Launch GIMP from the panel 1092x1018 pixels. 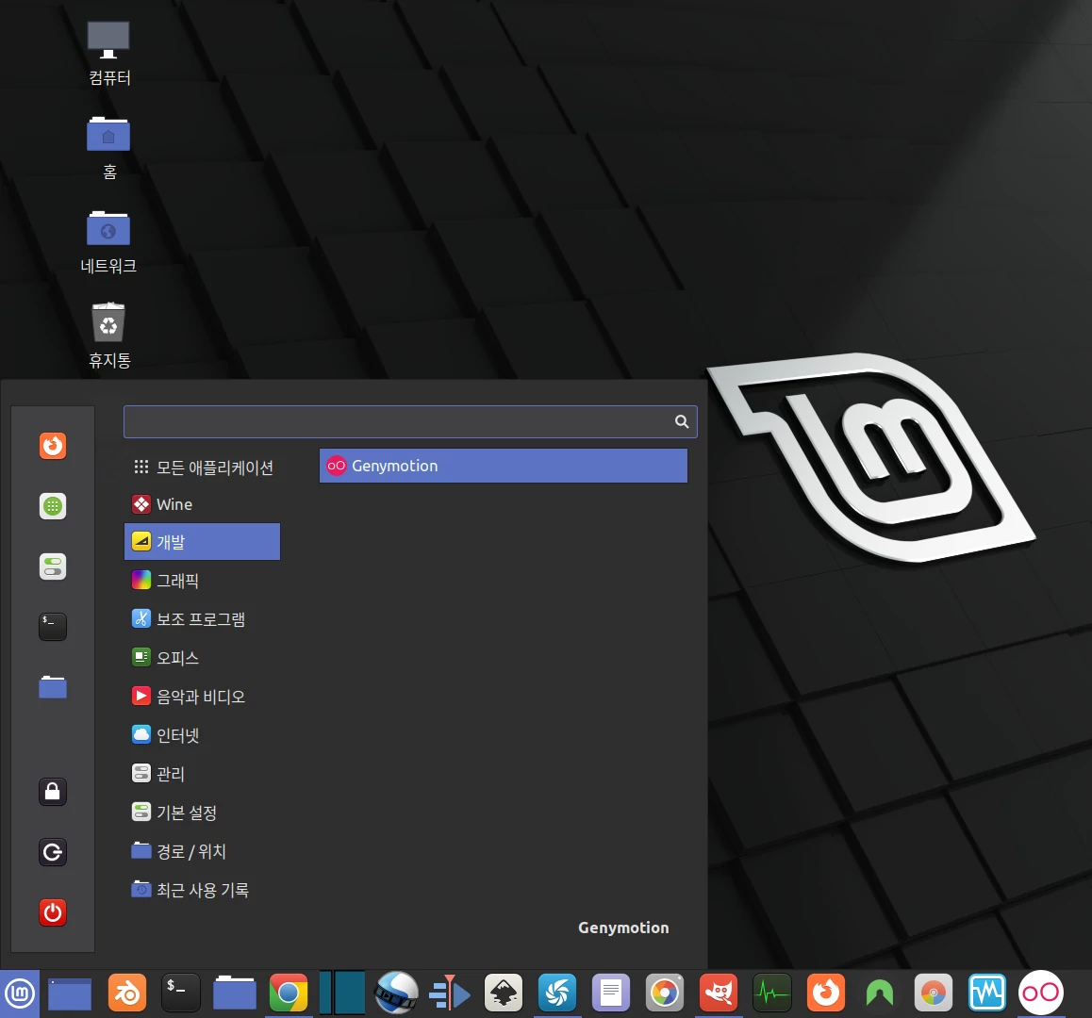[719, 993]
